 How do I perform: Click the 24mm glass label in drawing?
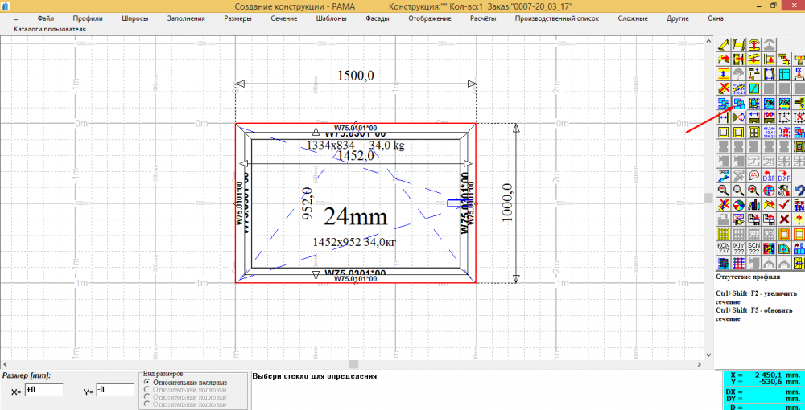coord(355,217)
